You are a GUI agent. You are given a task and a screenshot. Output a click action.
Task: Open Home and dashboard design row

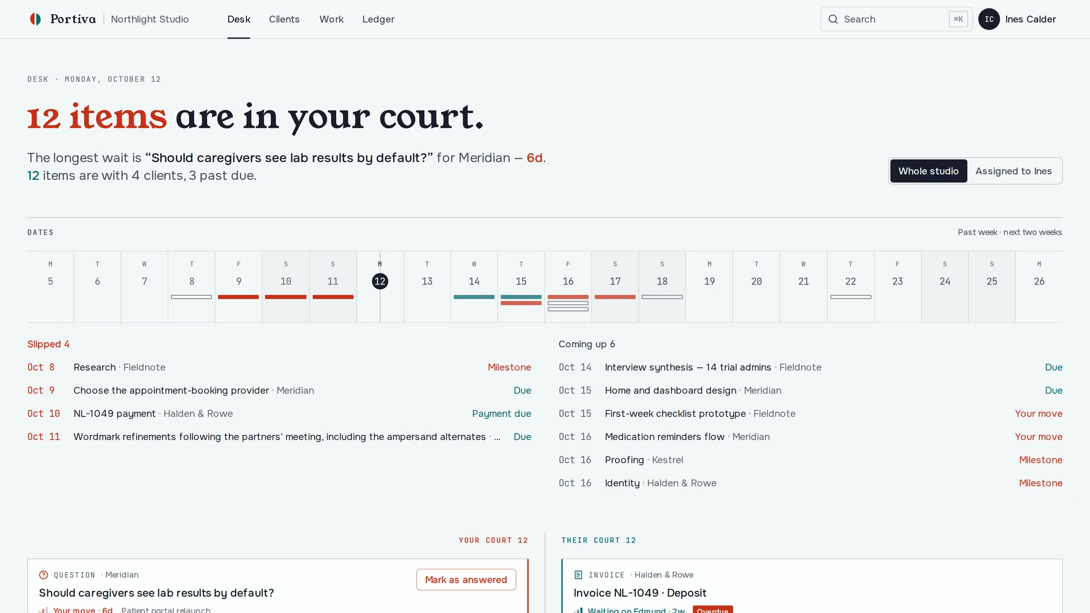click(811, 391)
